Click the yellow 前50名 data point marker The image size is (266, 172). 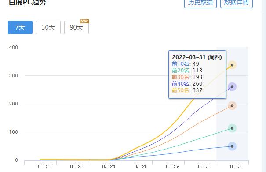pos(232,65)
